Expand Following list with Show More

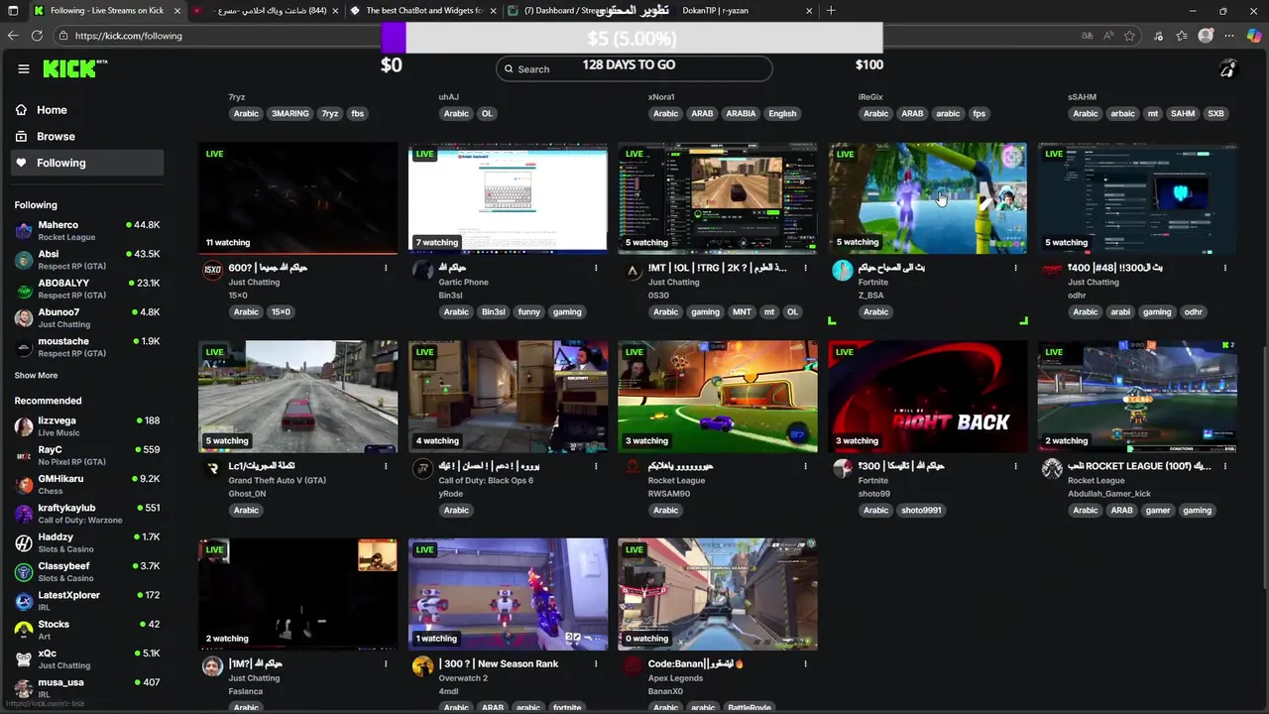coord(36,376)
